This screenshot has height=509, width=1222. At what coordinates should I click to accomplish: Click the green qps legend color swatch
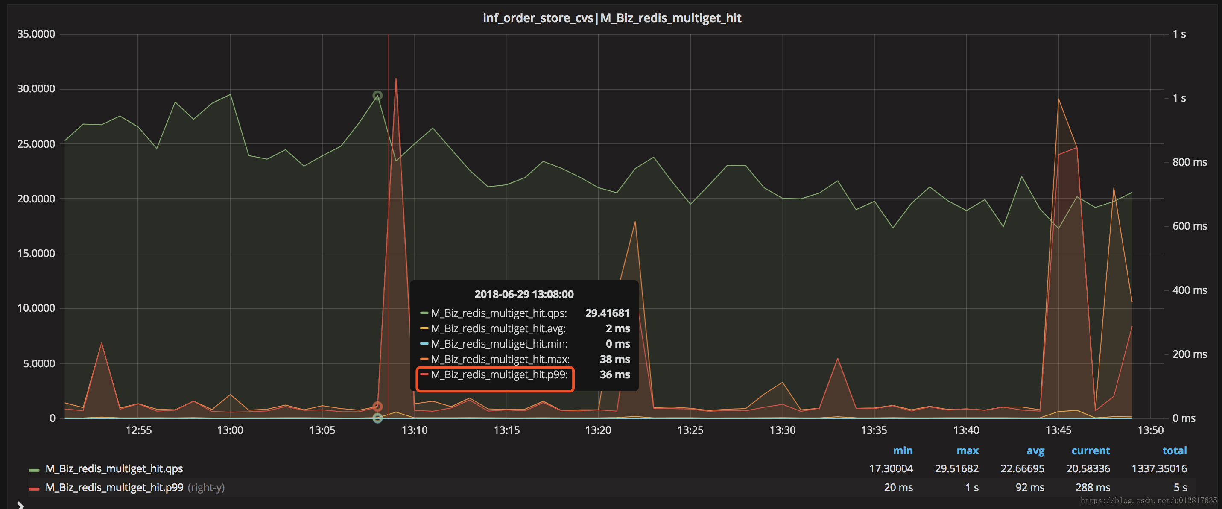click(x=34, y=470)
